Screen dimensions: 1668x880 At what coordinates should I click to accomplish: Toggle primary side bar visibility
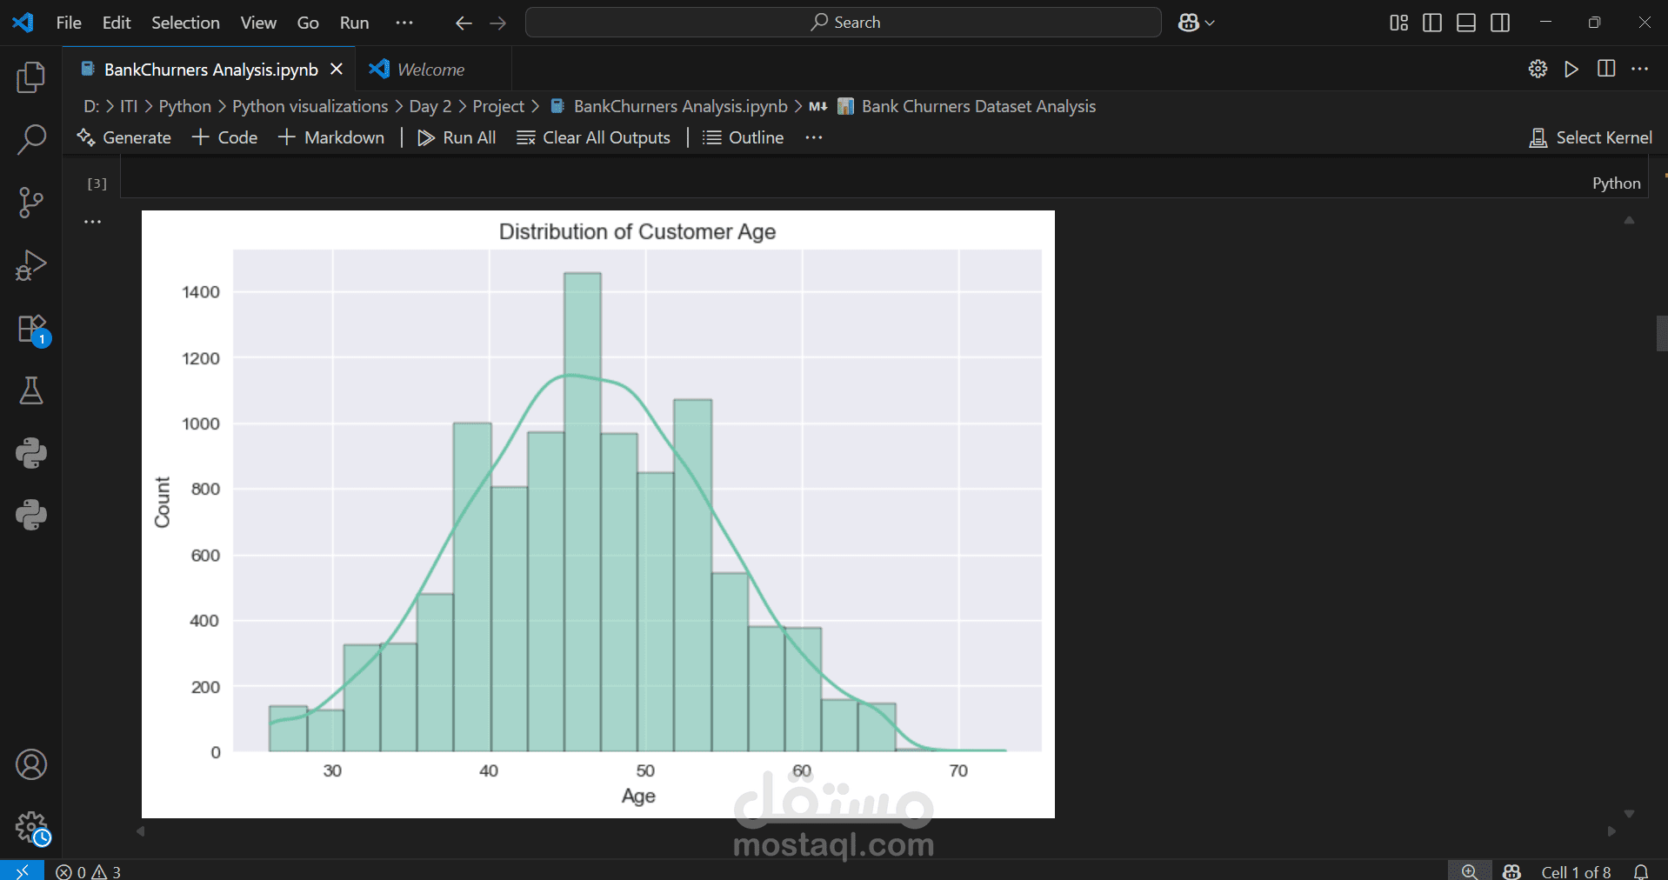[x=1432, y=23]
